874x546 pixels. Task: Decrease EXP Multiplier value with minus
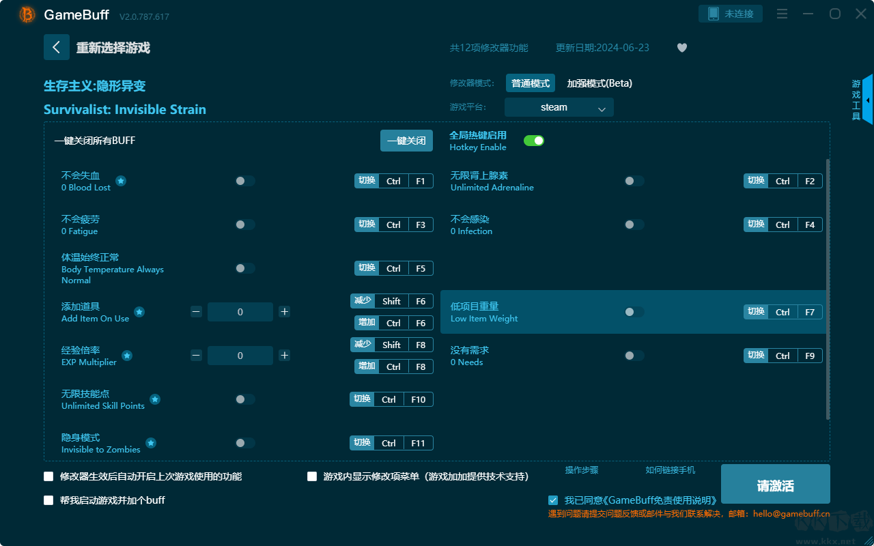pos(196,356)
